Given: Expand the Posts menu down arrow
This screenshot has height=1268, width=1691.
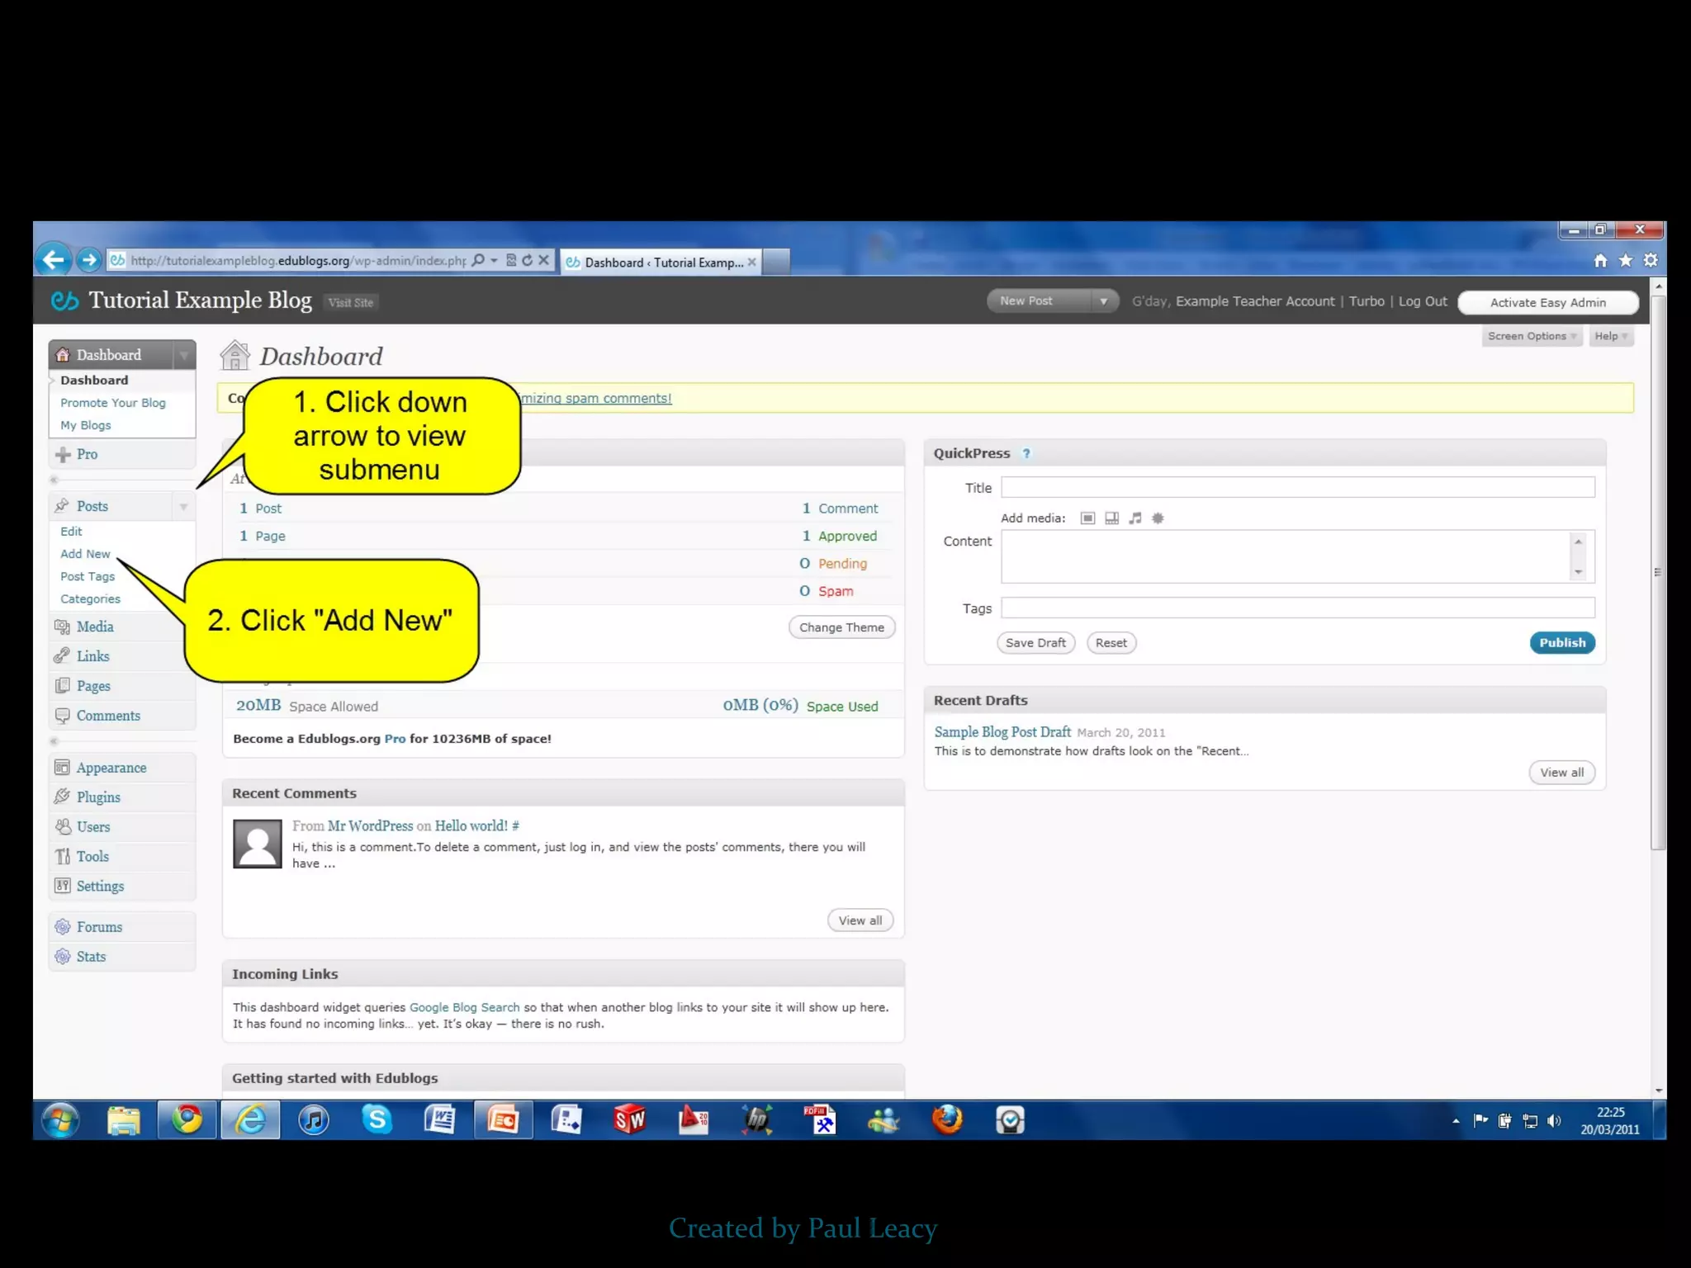Looking at the screenshot, I should tap(183, 507).
